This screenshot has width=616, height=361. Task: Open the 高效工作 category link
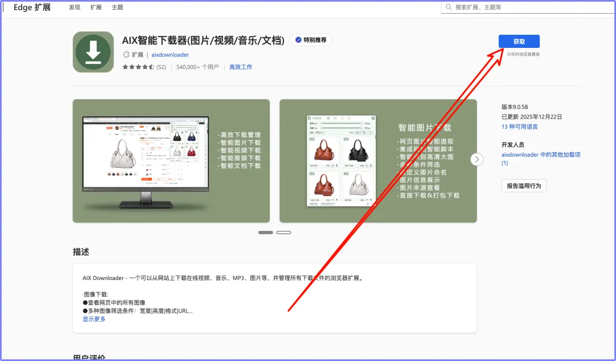pos(241,67)
